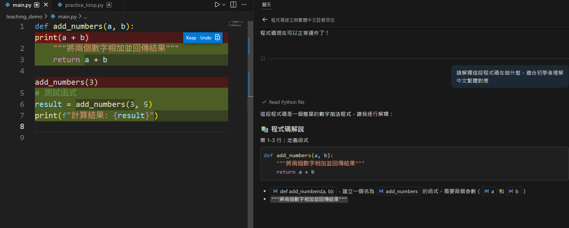The height and width of the screenshot is (228, 569).
Task: Click the editor minimap preview
Action: pos(236,24)
